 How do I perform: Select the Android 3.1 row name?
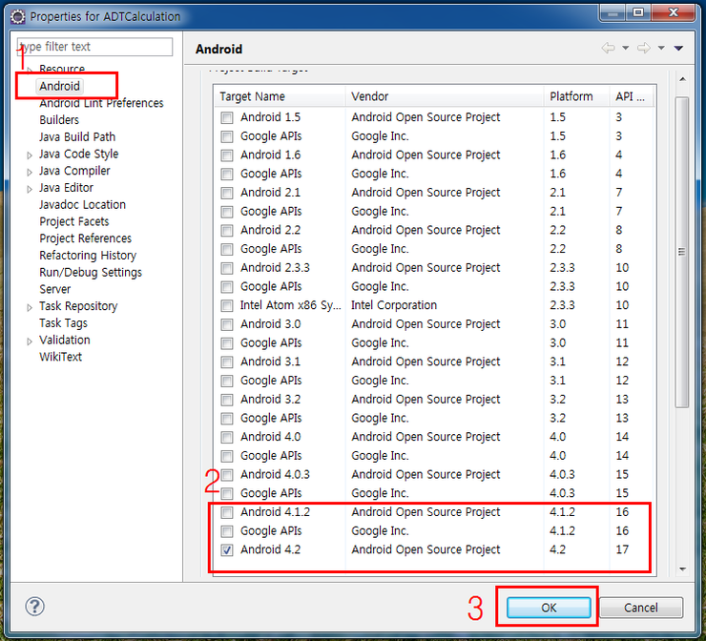271,362
